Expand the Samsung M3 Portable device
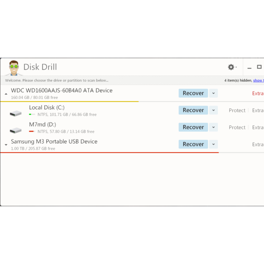 6,145
